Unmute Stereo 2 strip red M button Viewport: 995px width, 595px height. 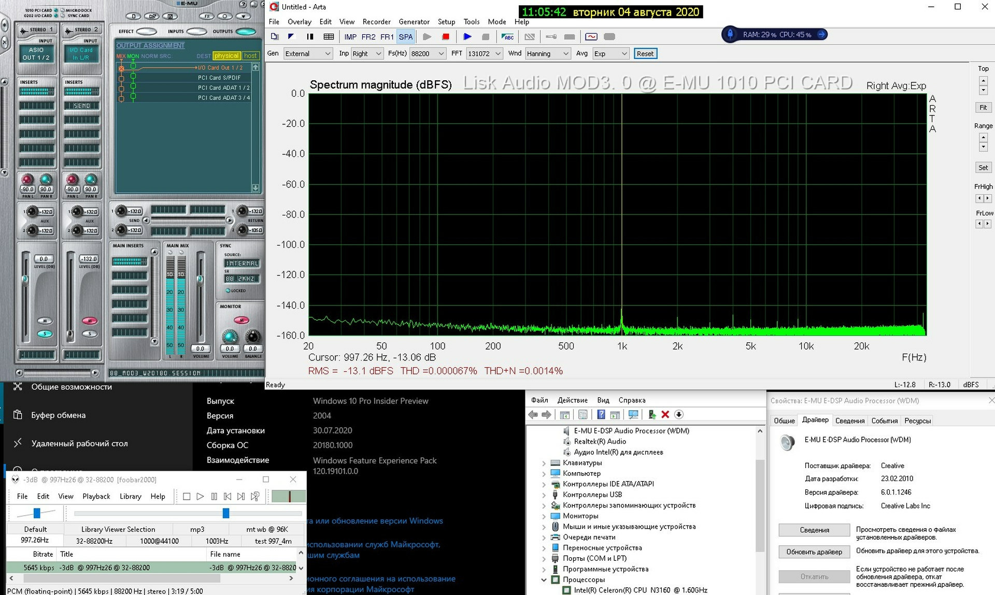(90, 321)
